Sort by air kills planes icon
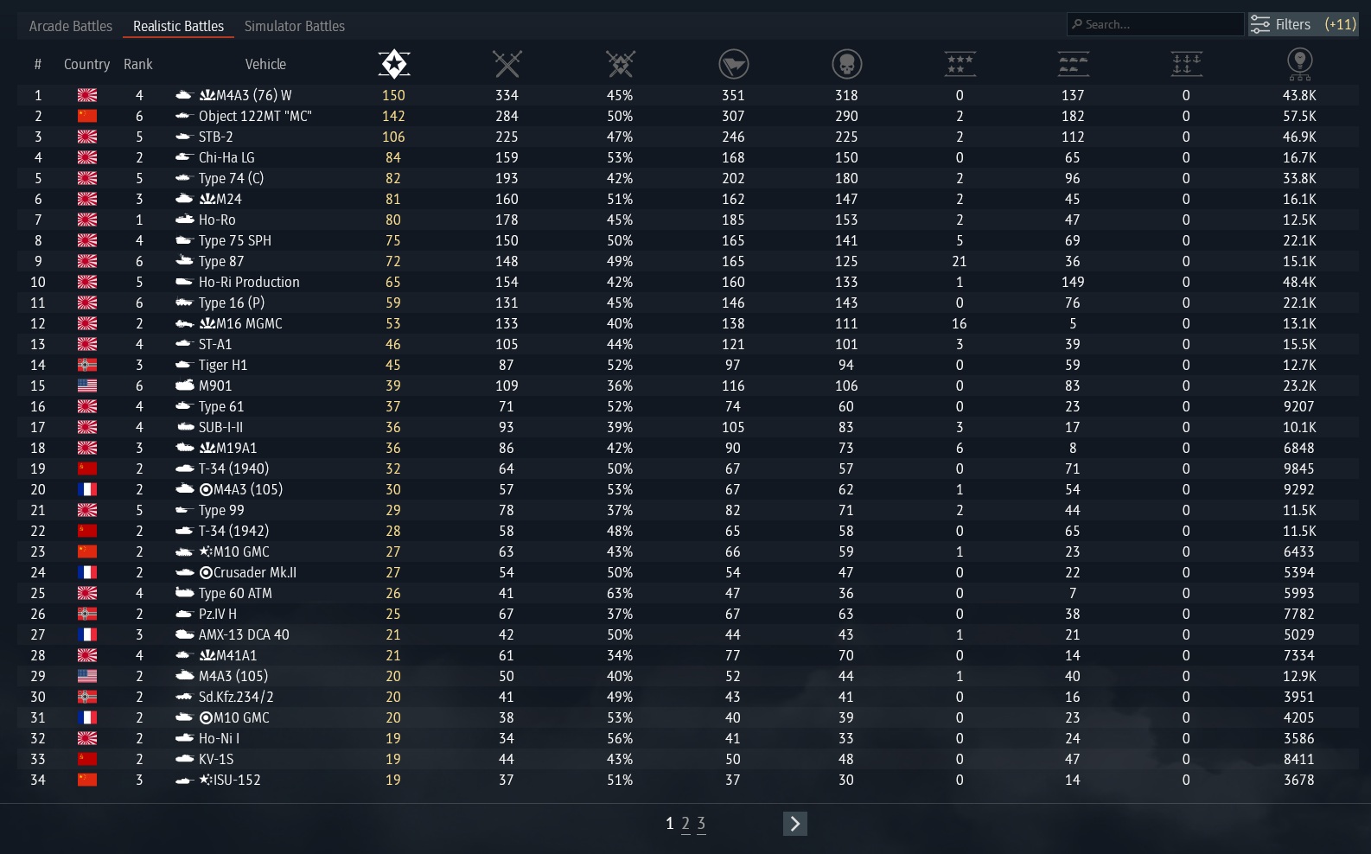 (x=960, y=64)
